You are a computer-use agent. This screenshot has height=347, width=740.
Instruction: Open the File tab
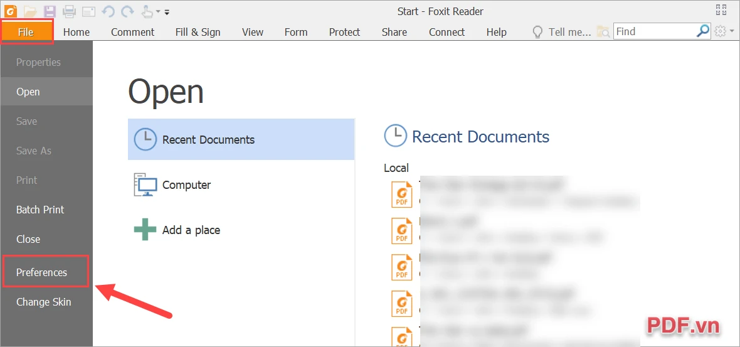pos(26,32)
